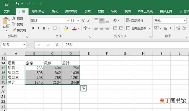Open the 常规 number format dropdown

point(185,21)
